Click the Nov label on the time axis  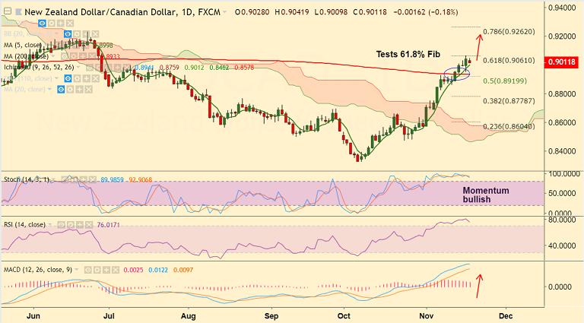[x=426, y=316]
